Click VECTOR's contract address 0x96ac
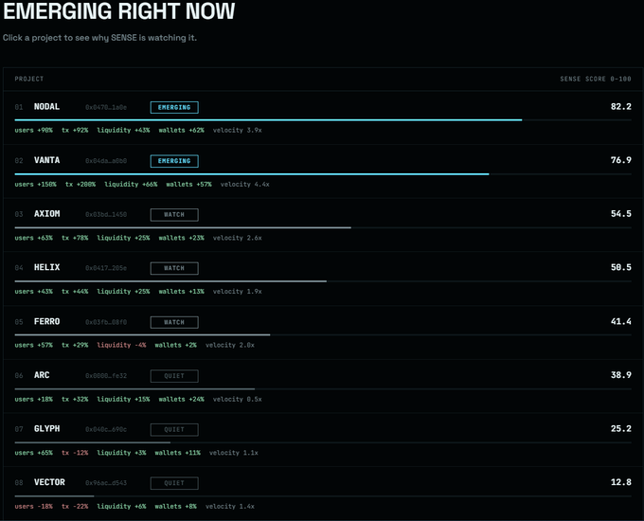This screenshot has height=521, width=644. pyautogui.click(x=106, y=483)
